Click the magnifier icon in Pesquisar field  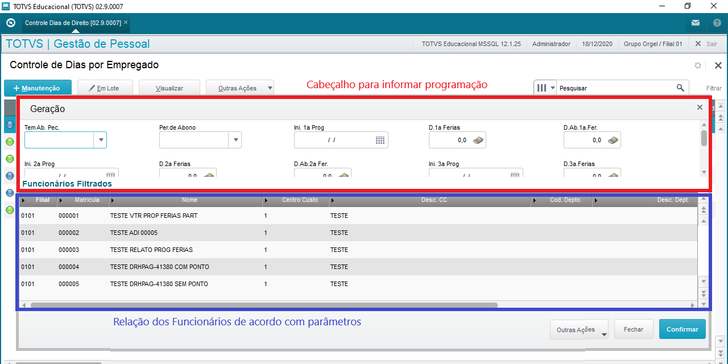coord(680,88)
